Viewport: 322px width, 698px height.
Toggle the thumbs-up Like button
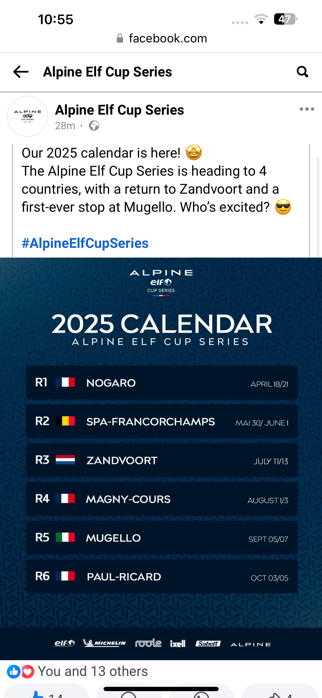coord(46,693)
